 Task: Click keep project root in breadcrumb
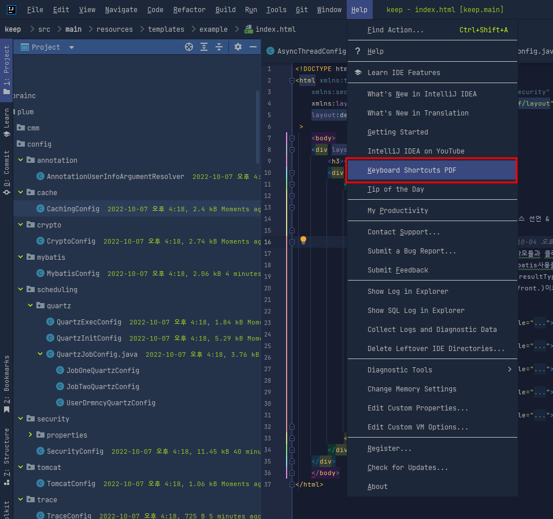click(13, 29)
